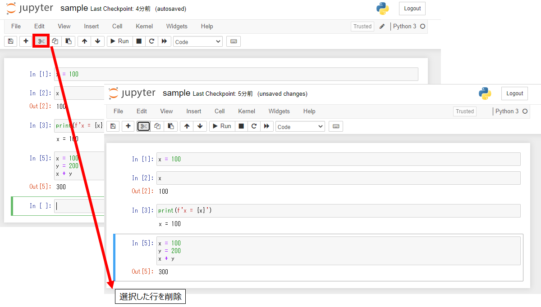Move cell up in the front notebook toolbar
The height and width of the screenshot is (307, 541).
coord(187,126)
